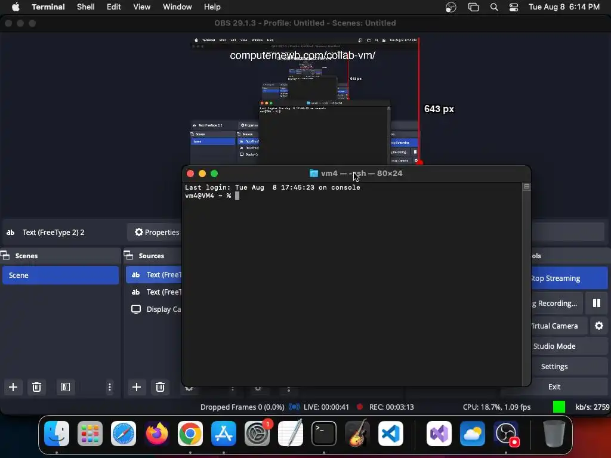
Task: Launch Visual Studio Code from the Dock
Action: pyautogui.click(x=391, y=434)
